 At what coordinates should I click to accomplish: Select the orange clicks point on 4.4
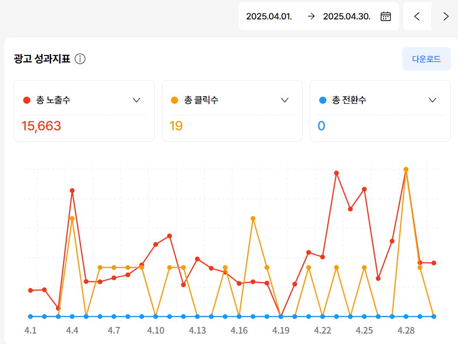pos(72,218)
